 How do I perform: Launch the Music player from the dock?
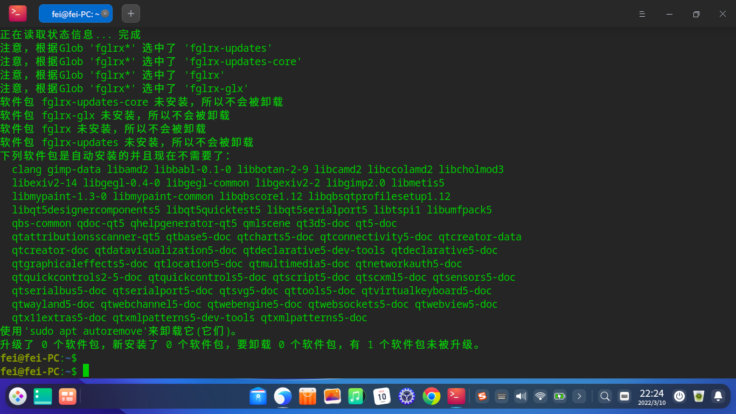[x=357, y=396]
